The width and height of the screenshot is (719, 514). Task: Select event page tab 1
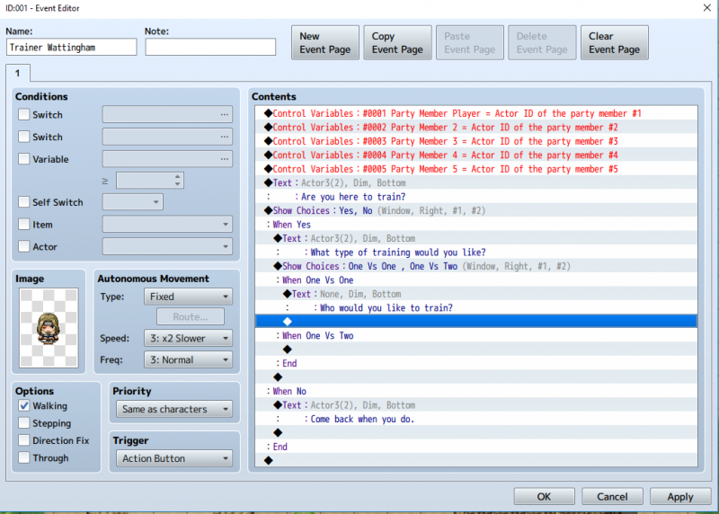pos(18,74)
